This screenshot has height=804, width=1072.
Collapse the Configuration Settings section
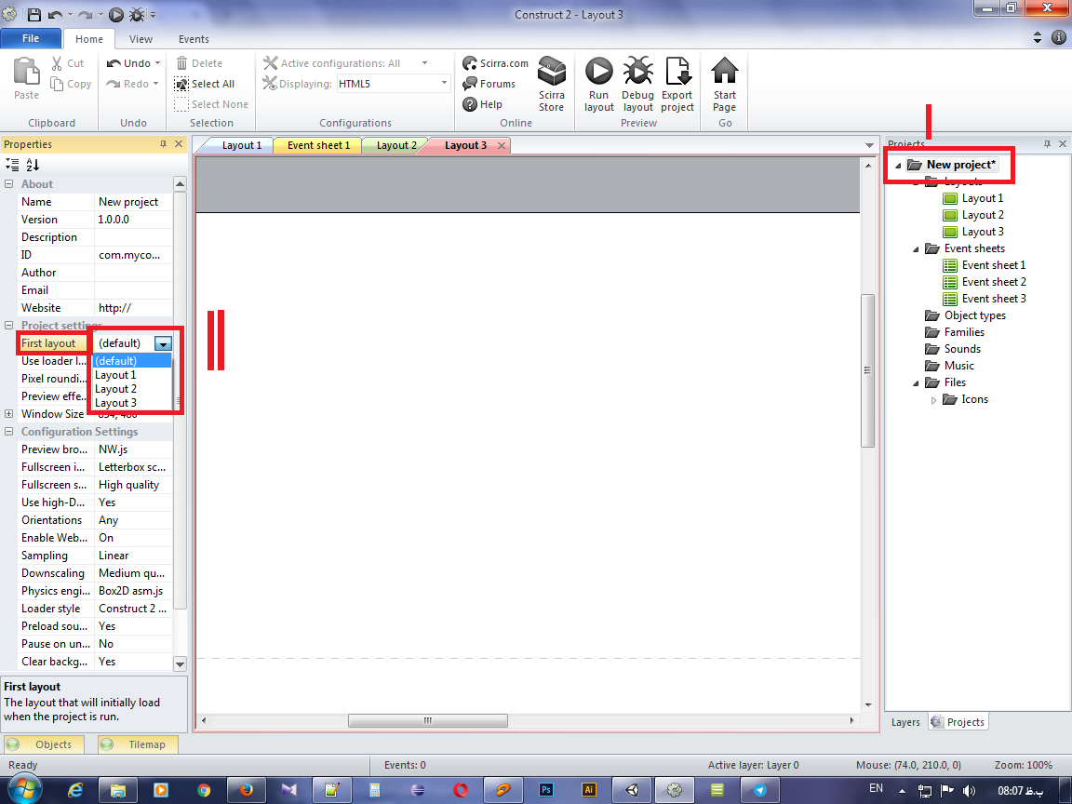pyautogui.click(x=9, y=432)
